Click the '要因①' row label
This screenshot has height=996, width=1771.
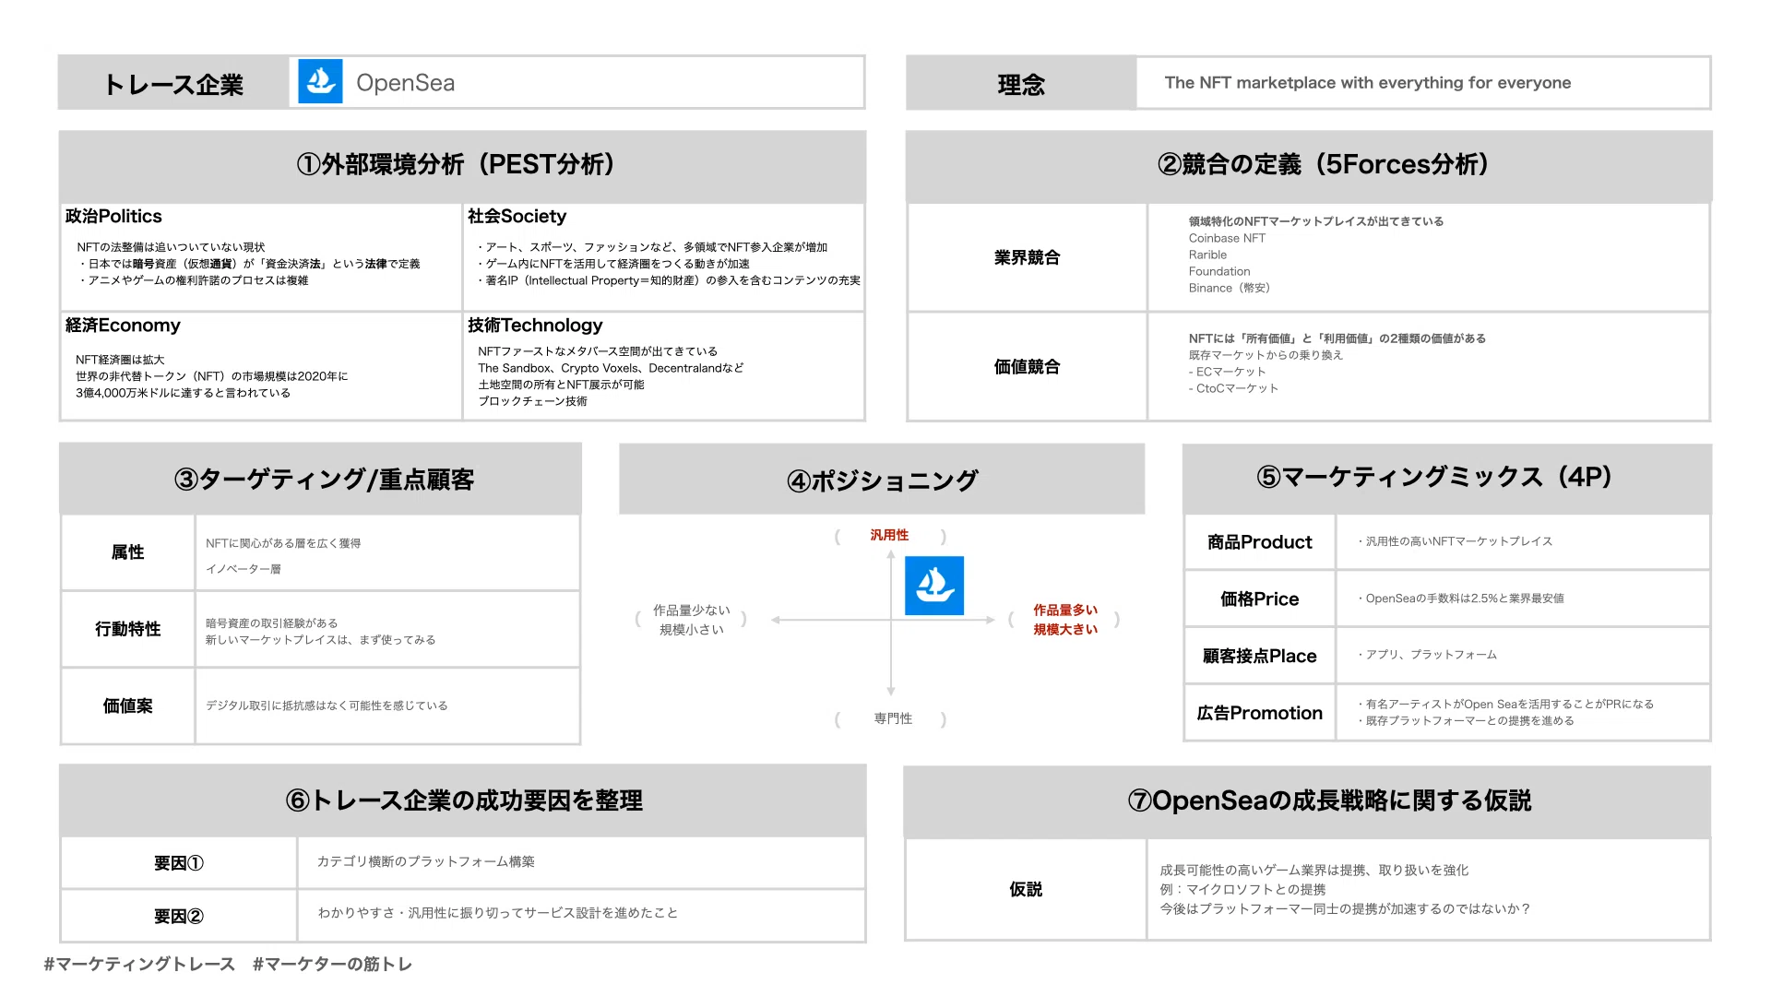click(x=179, y=863)
